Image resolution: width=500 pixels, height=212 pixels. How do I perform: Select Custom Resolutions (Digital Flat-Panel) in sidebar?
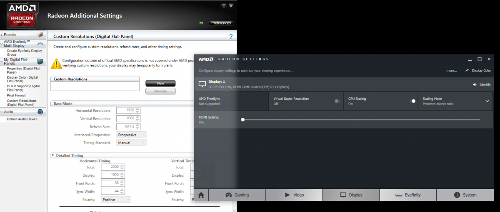[x=22, y=103]
